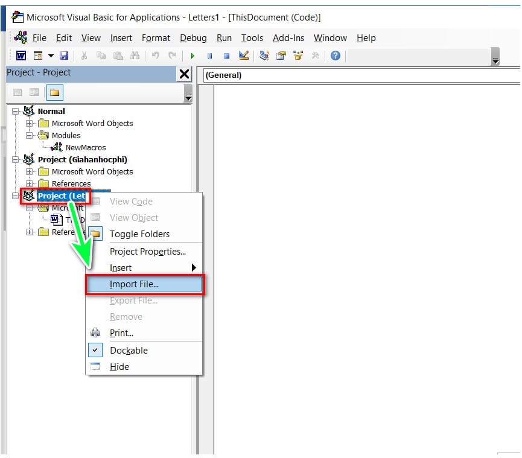Run the macro with the green play icon
The height and width of the screenshot is (458, 522).
[193, 56]
